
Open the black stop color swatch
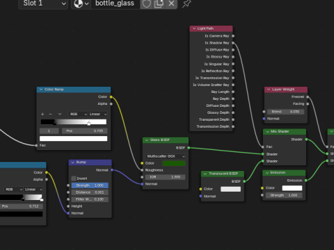tap(22, 214)
